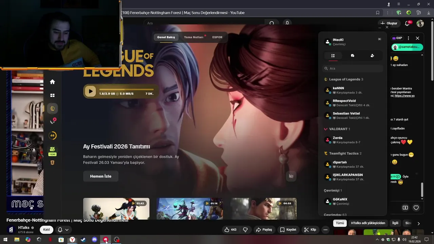Viewport: 434px width, 244px height.
Task: Select friend RRespectVoid
Action: click(353, 103)
